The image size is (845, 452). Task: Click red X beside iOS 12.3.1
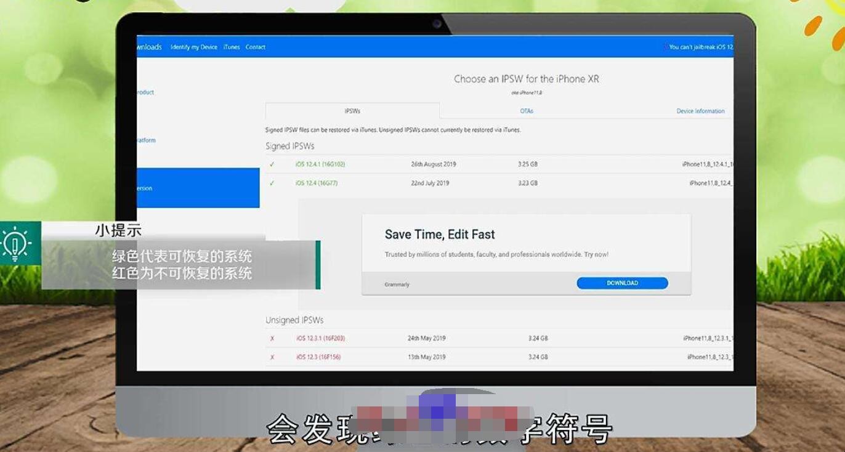coord(272,339)
